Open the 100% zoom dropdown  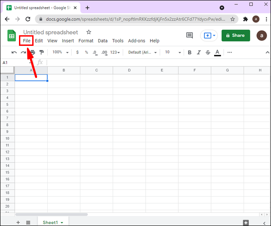60,52
